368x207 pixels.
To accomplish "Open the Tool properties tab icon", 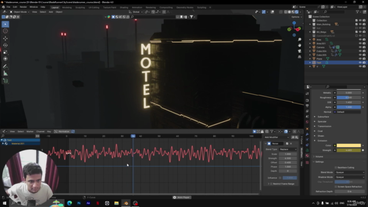I will 307,93.
